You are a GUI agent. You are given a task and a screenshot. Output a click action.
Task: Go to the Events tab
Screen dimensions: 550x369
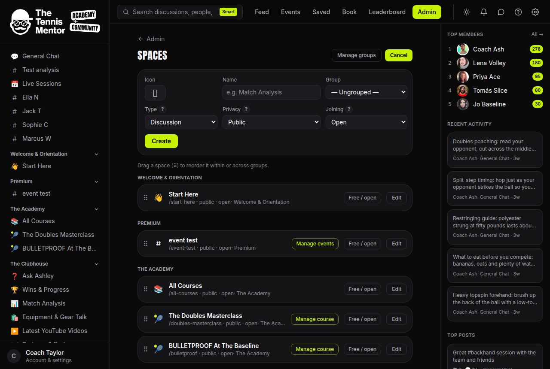(290, 12)
